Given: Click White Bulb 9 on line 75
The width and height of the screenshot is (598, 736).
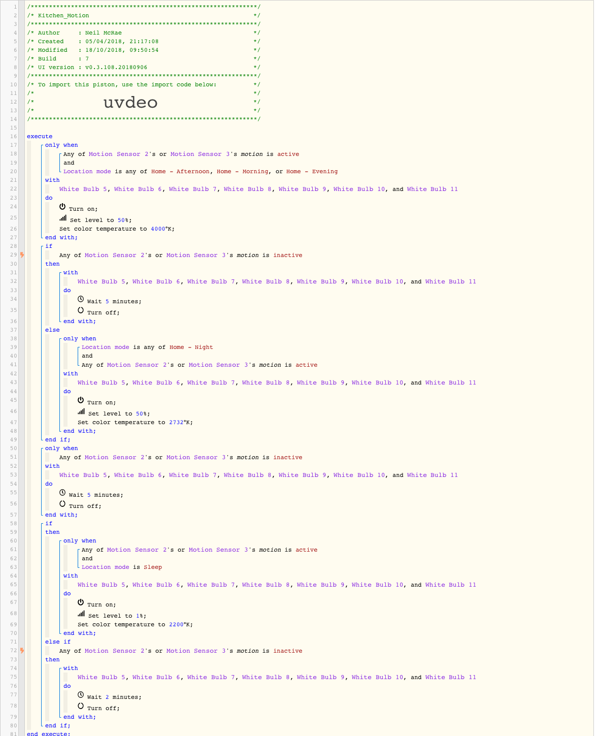Looking at the screenshot, I should (321, 678).
